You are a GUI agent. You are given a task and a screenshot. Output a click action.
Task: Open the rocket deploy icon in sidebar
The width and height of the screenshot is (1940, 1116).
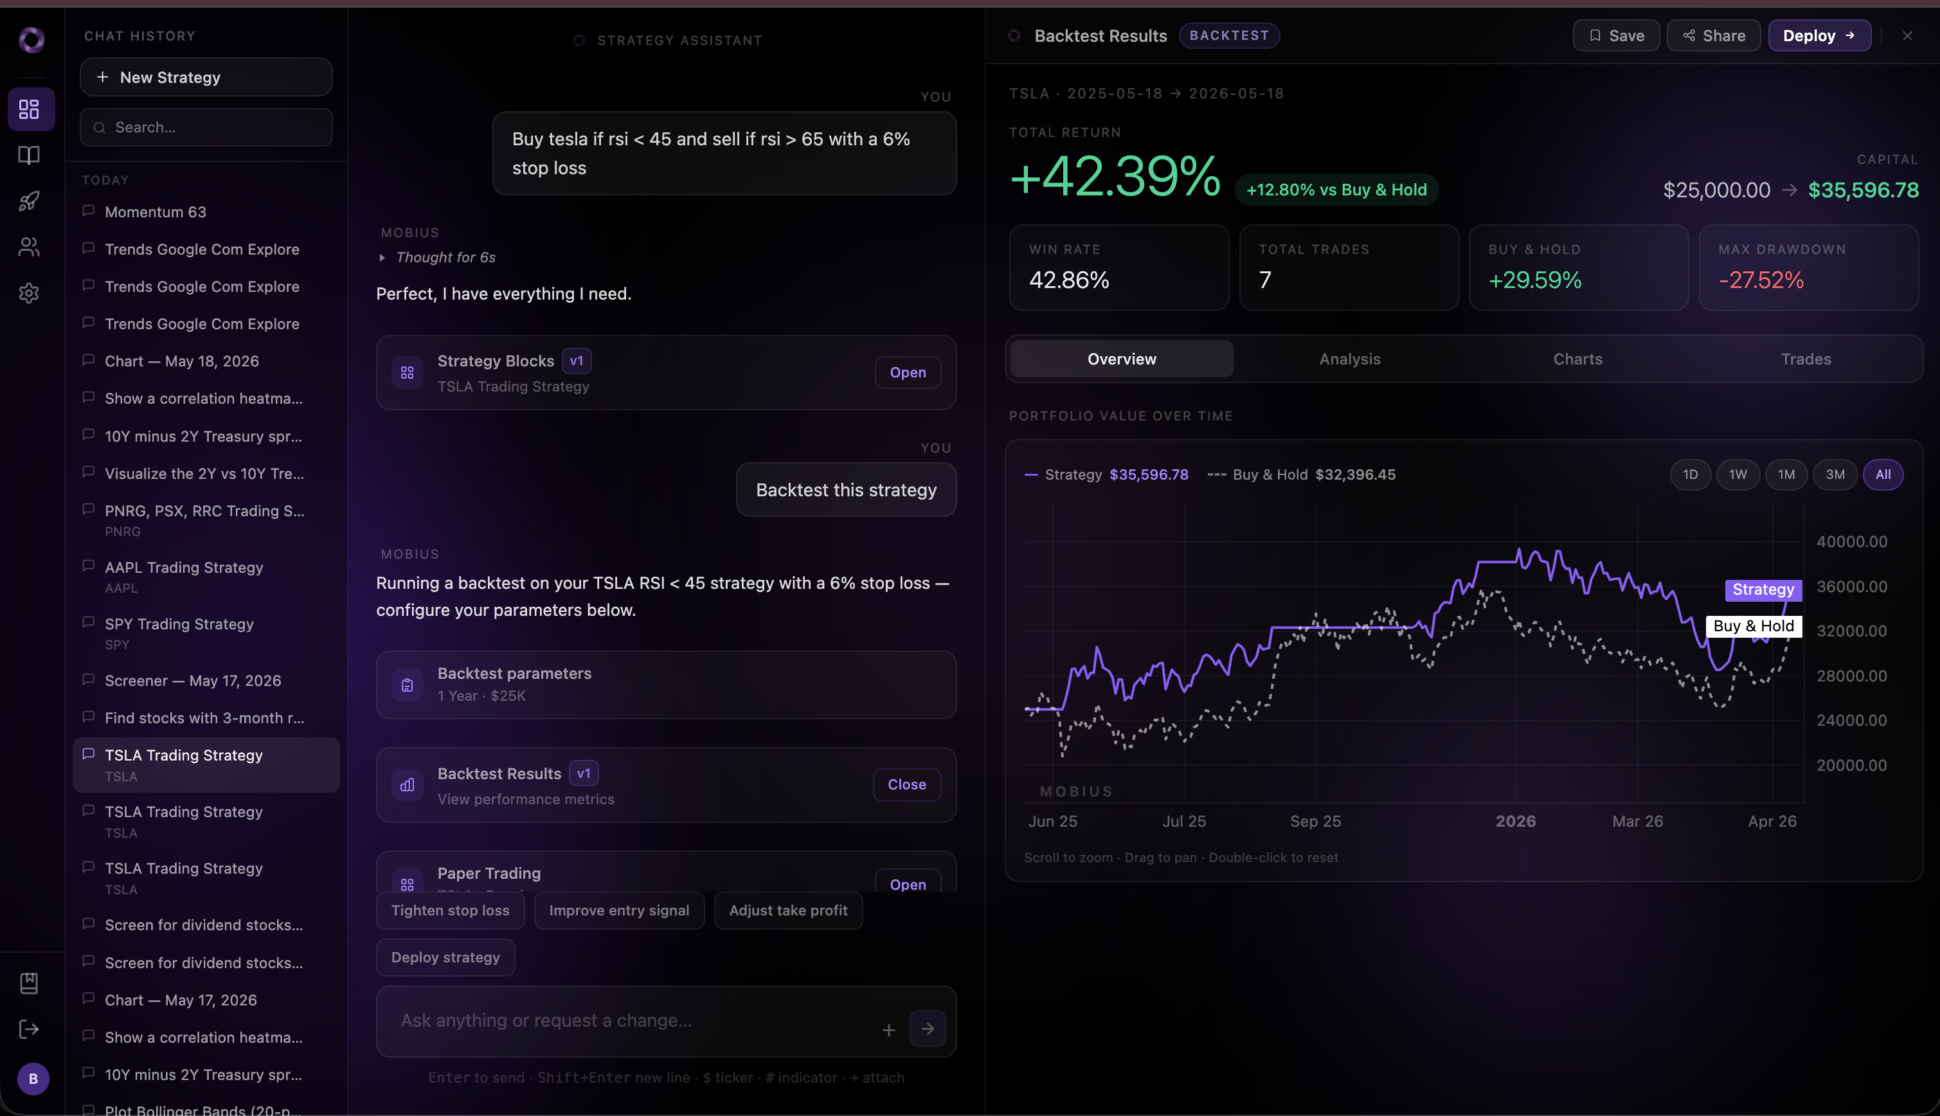pyautogui.click(x=29, y=201)
